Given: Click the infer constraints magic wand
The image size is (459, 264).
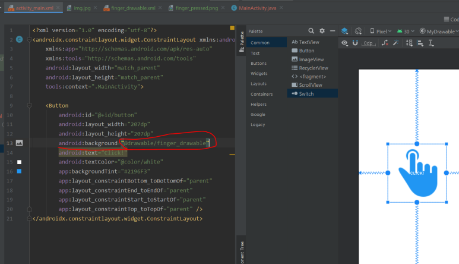Looking at the screenshot, I should [396, 43].
